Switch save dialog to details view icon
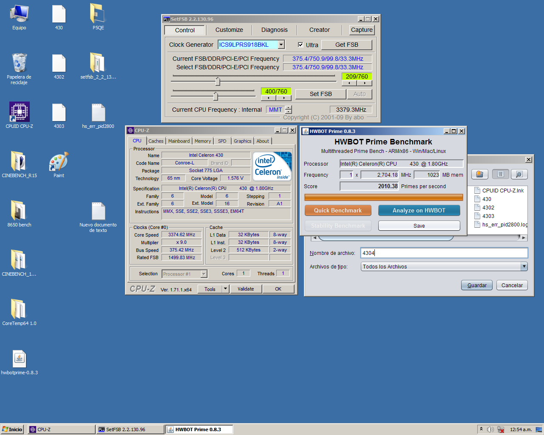Screen dimensions: 544x435 tap(519, 174)
